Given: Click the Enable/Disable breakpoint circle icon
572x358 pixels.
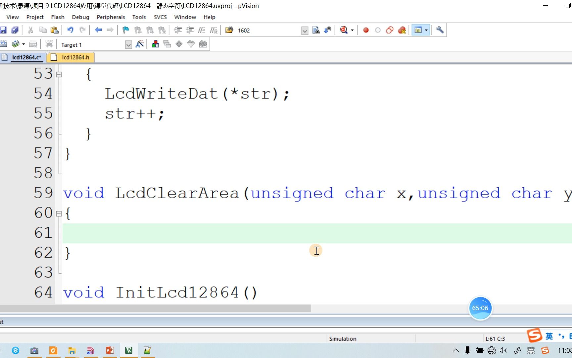Looking at the screenshot, I should point(378,30).
